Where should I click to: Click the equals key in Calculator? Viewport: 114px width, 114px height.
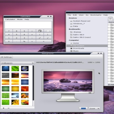pos(44,41)
